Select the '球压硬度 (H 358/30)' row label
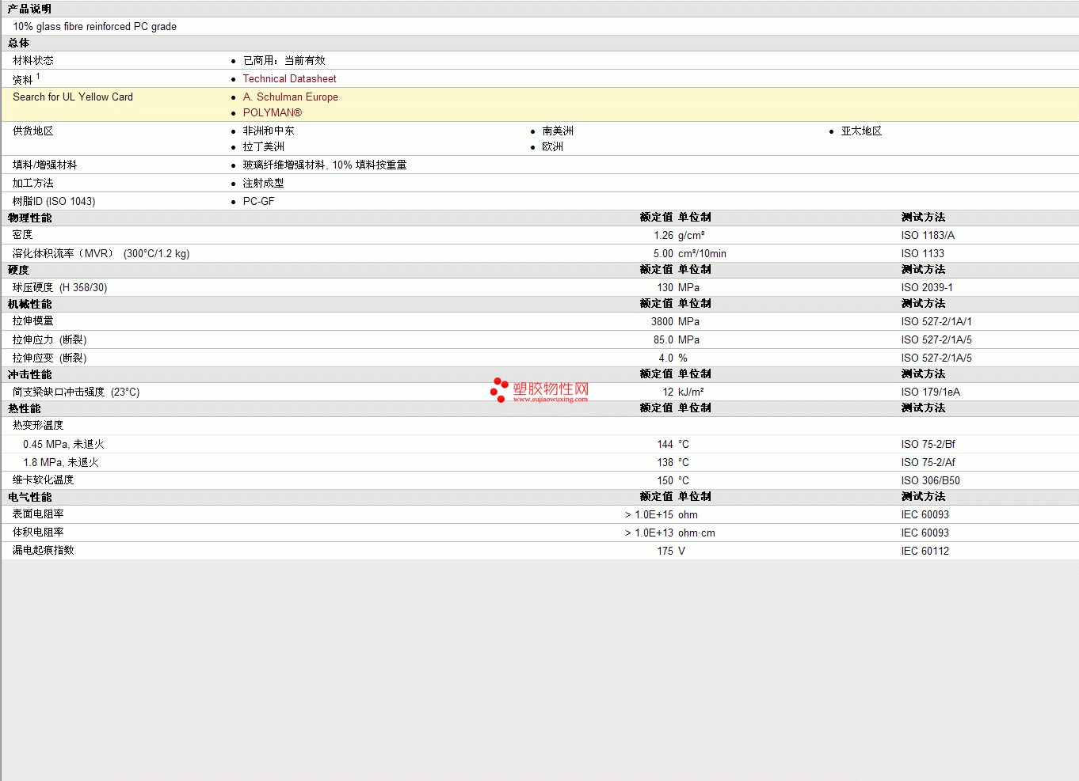 (60, 288)
